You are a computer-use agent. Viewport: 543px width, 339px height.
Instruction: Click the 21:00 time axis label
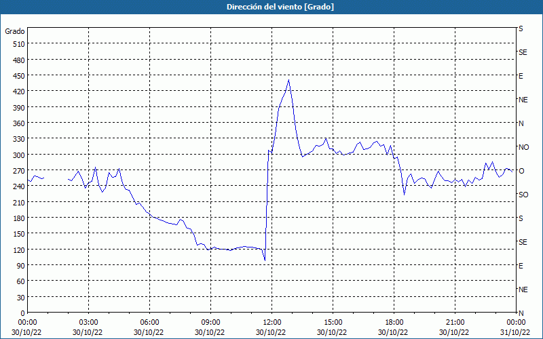point(455,323)
